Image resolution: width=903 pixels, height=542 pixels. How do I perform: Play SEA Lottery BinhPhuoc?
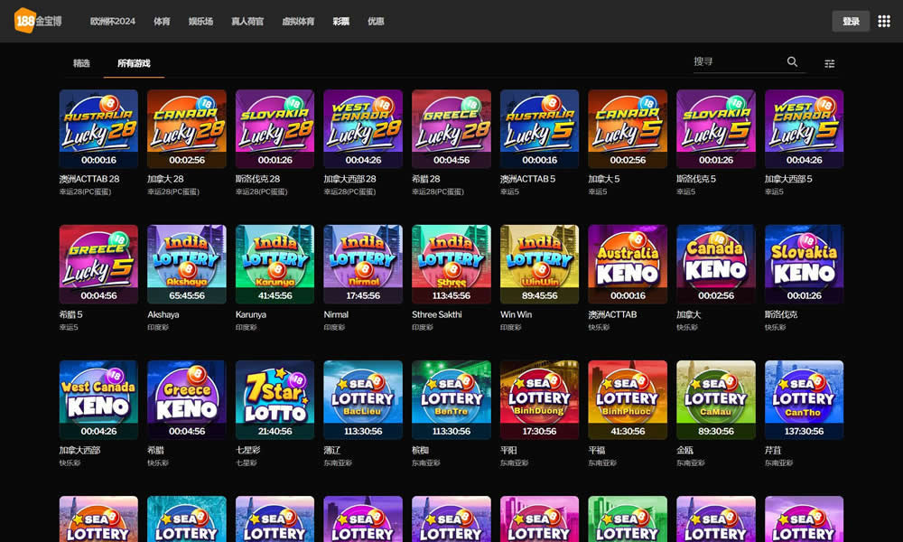click(628, 400)
